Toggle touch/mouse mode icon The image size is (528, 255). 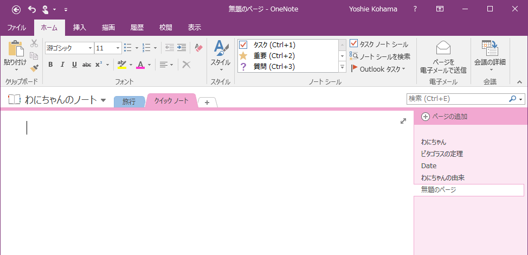pyautogui.click(x=45, y=10)
